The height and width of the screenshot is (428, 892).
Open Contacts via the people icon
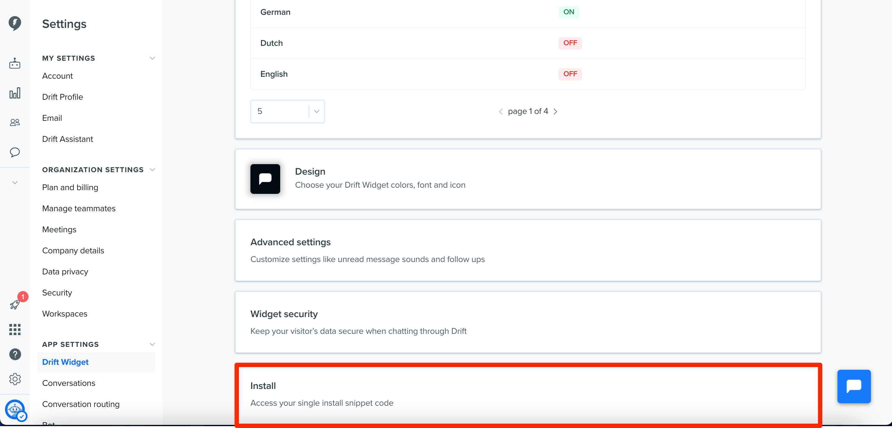(x=15, y=122)
